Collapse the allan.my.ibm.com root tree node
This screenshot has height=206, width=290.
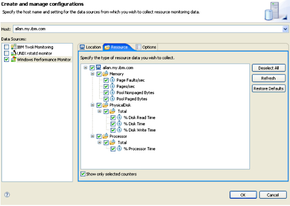pyautogui.click(x=85, y=68)
